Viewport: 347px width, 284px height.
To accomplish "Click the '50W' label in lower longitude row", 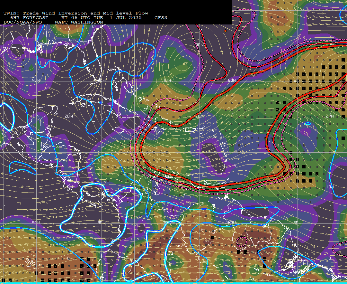I will (x=297, y=222).
